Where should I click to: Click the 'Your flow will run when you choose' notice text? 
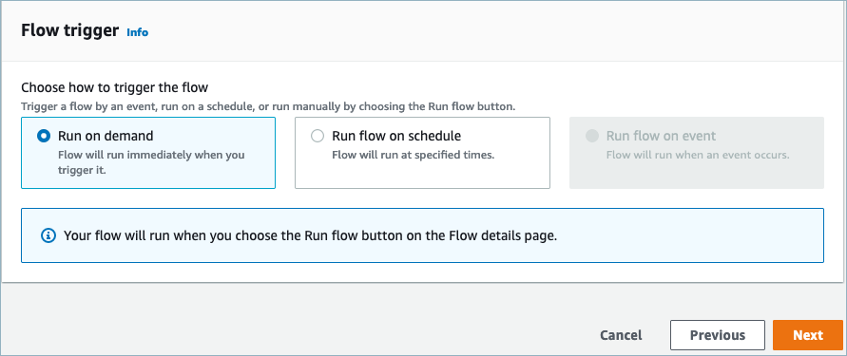coord(310,235)
